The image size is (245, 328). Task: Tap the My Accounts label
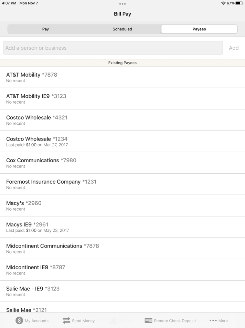coord(37,321)
